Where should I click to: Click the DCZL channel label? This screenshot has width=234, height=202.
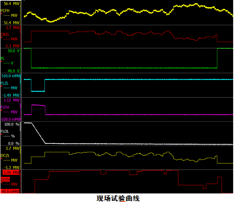tap(5, 156)
